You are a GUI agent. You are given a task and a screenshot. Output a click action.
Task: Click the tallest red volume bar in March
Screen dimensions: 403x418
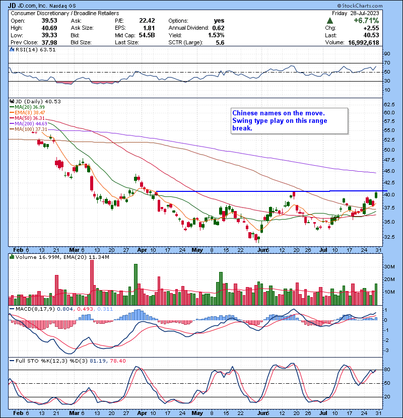tap(92, 283)
